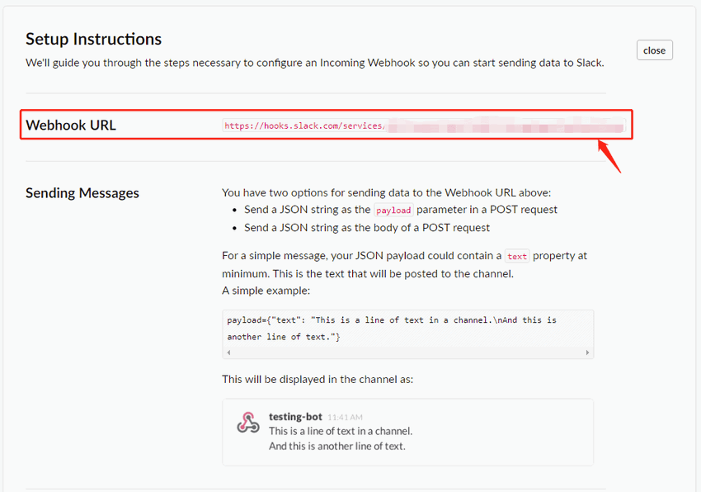Screen dimensions: 701x492
Task: Click "And this is another line of text." preview
Action: pyautogui.click(x=337, y=447)
